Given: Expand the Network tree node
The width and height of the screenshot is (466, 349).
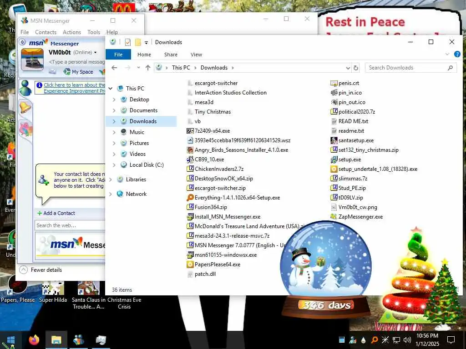Looking at the screenshot, I should pyautogui.click(x=111, y=194).
